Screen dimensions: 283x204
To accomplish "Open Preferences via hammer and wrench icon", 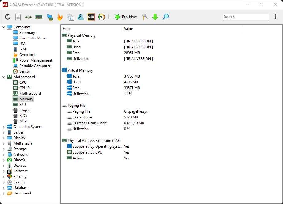I will [x=144, y=17].
